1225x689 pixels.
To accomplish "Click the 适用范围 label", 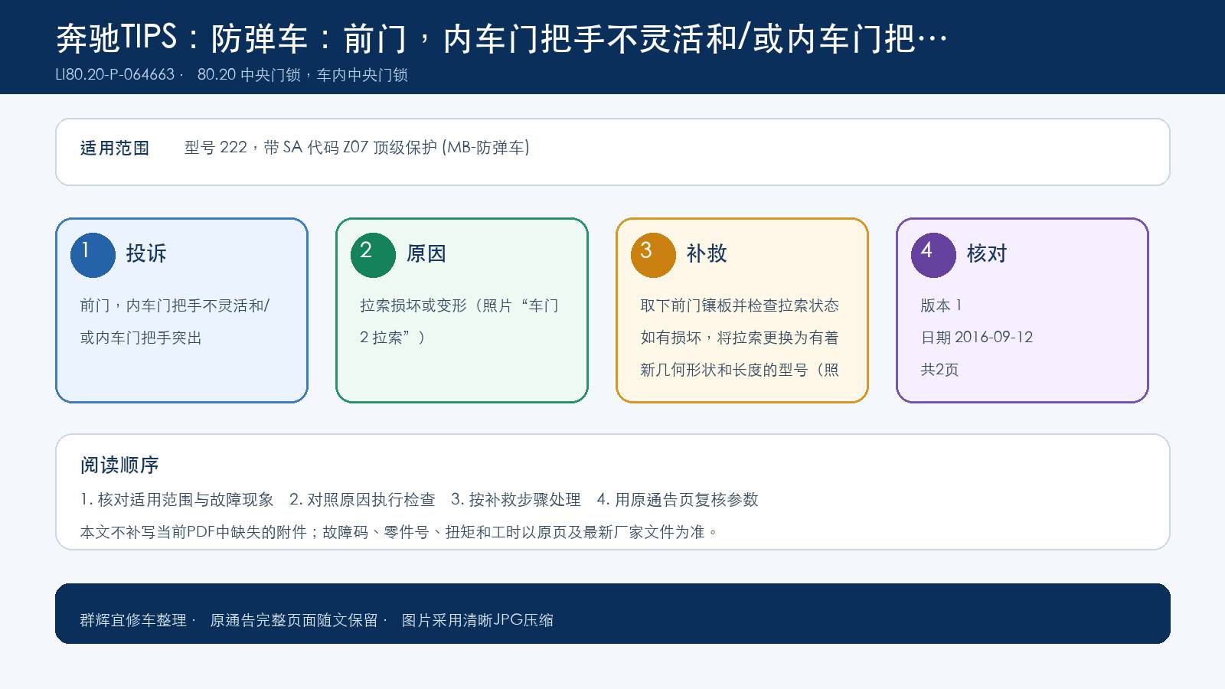I will click(x=115, y=148).
